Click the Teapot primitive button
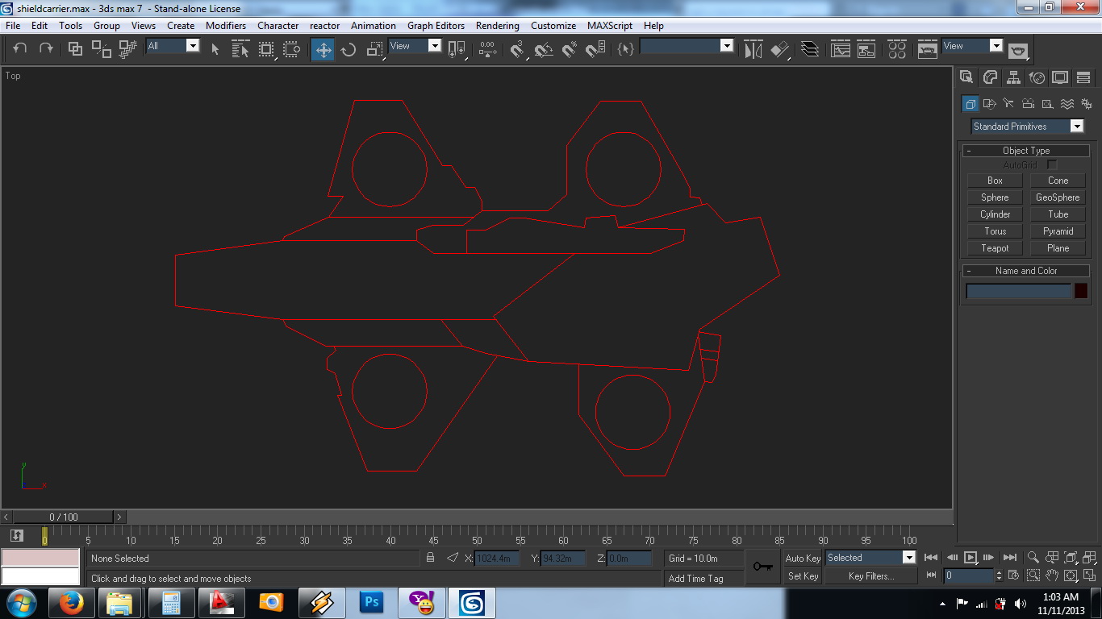This screenshot has height=619, width=1102. coord(995,248)
